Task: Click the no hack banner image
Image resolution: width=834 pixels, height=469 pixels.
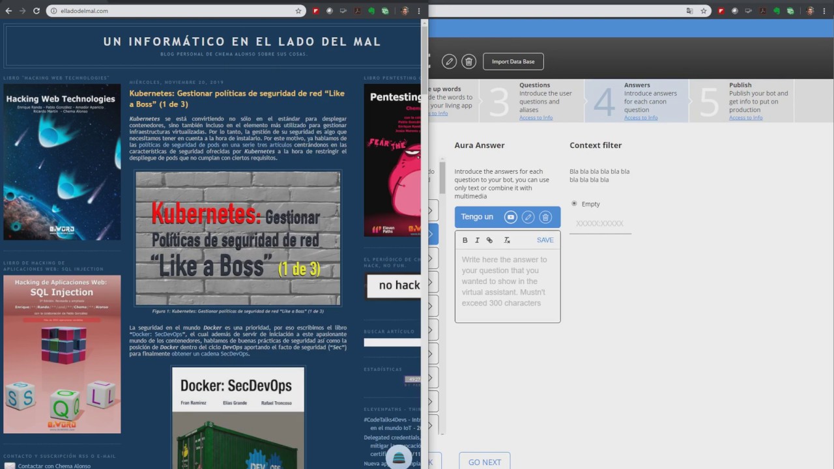Action: point(394,285)
